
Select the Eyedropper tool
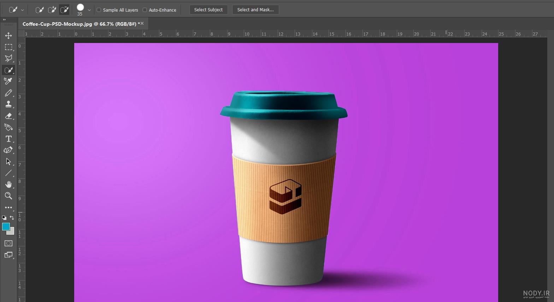click(x=8, y=81)
